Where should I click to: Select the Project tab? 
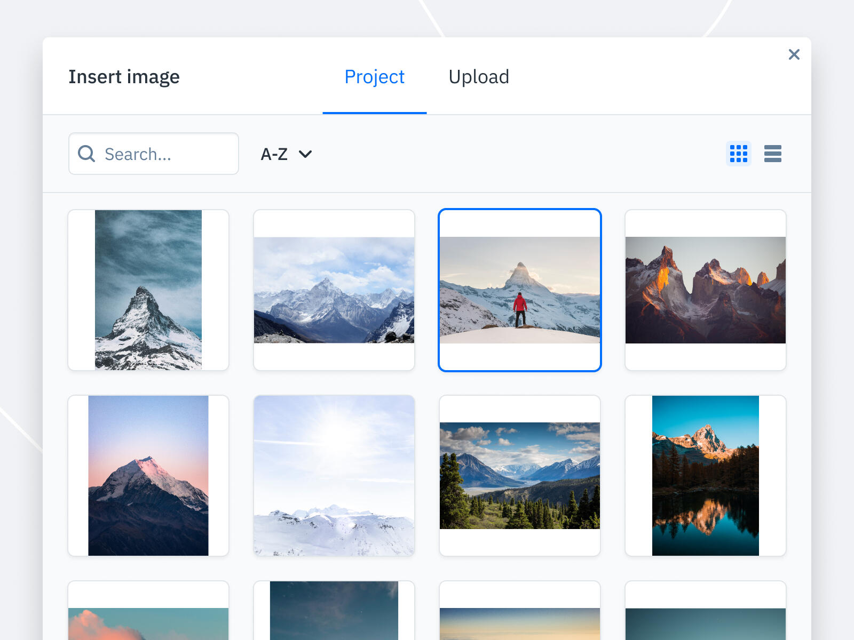coord(375,77)
